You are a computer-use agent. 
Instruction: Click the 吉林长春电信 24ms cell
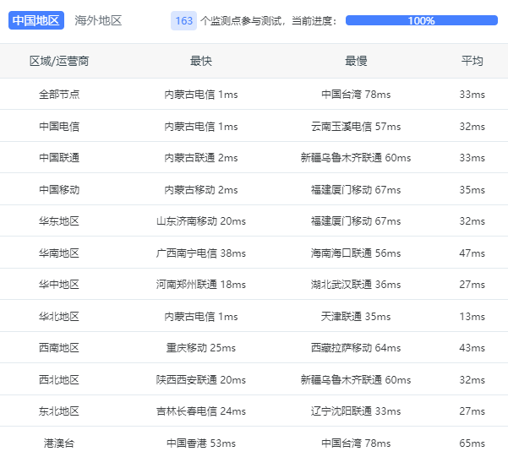pyautogui.click(x=201, y=411)
